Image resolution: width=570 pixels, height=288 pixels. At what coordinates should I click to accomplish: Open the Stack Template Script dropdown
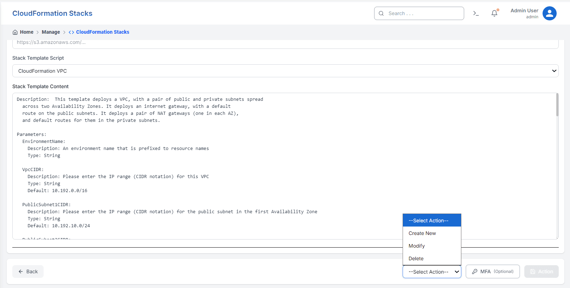point(286,71)
